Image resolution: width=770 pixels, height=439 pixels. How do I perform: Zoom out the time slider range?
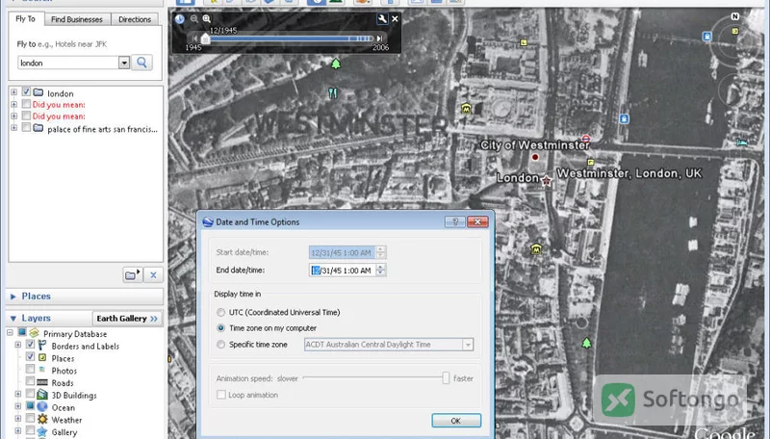(x=194, y=19)
